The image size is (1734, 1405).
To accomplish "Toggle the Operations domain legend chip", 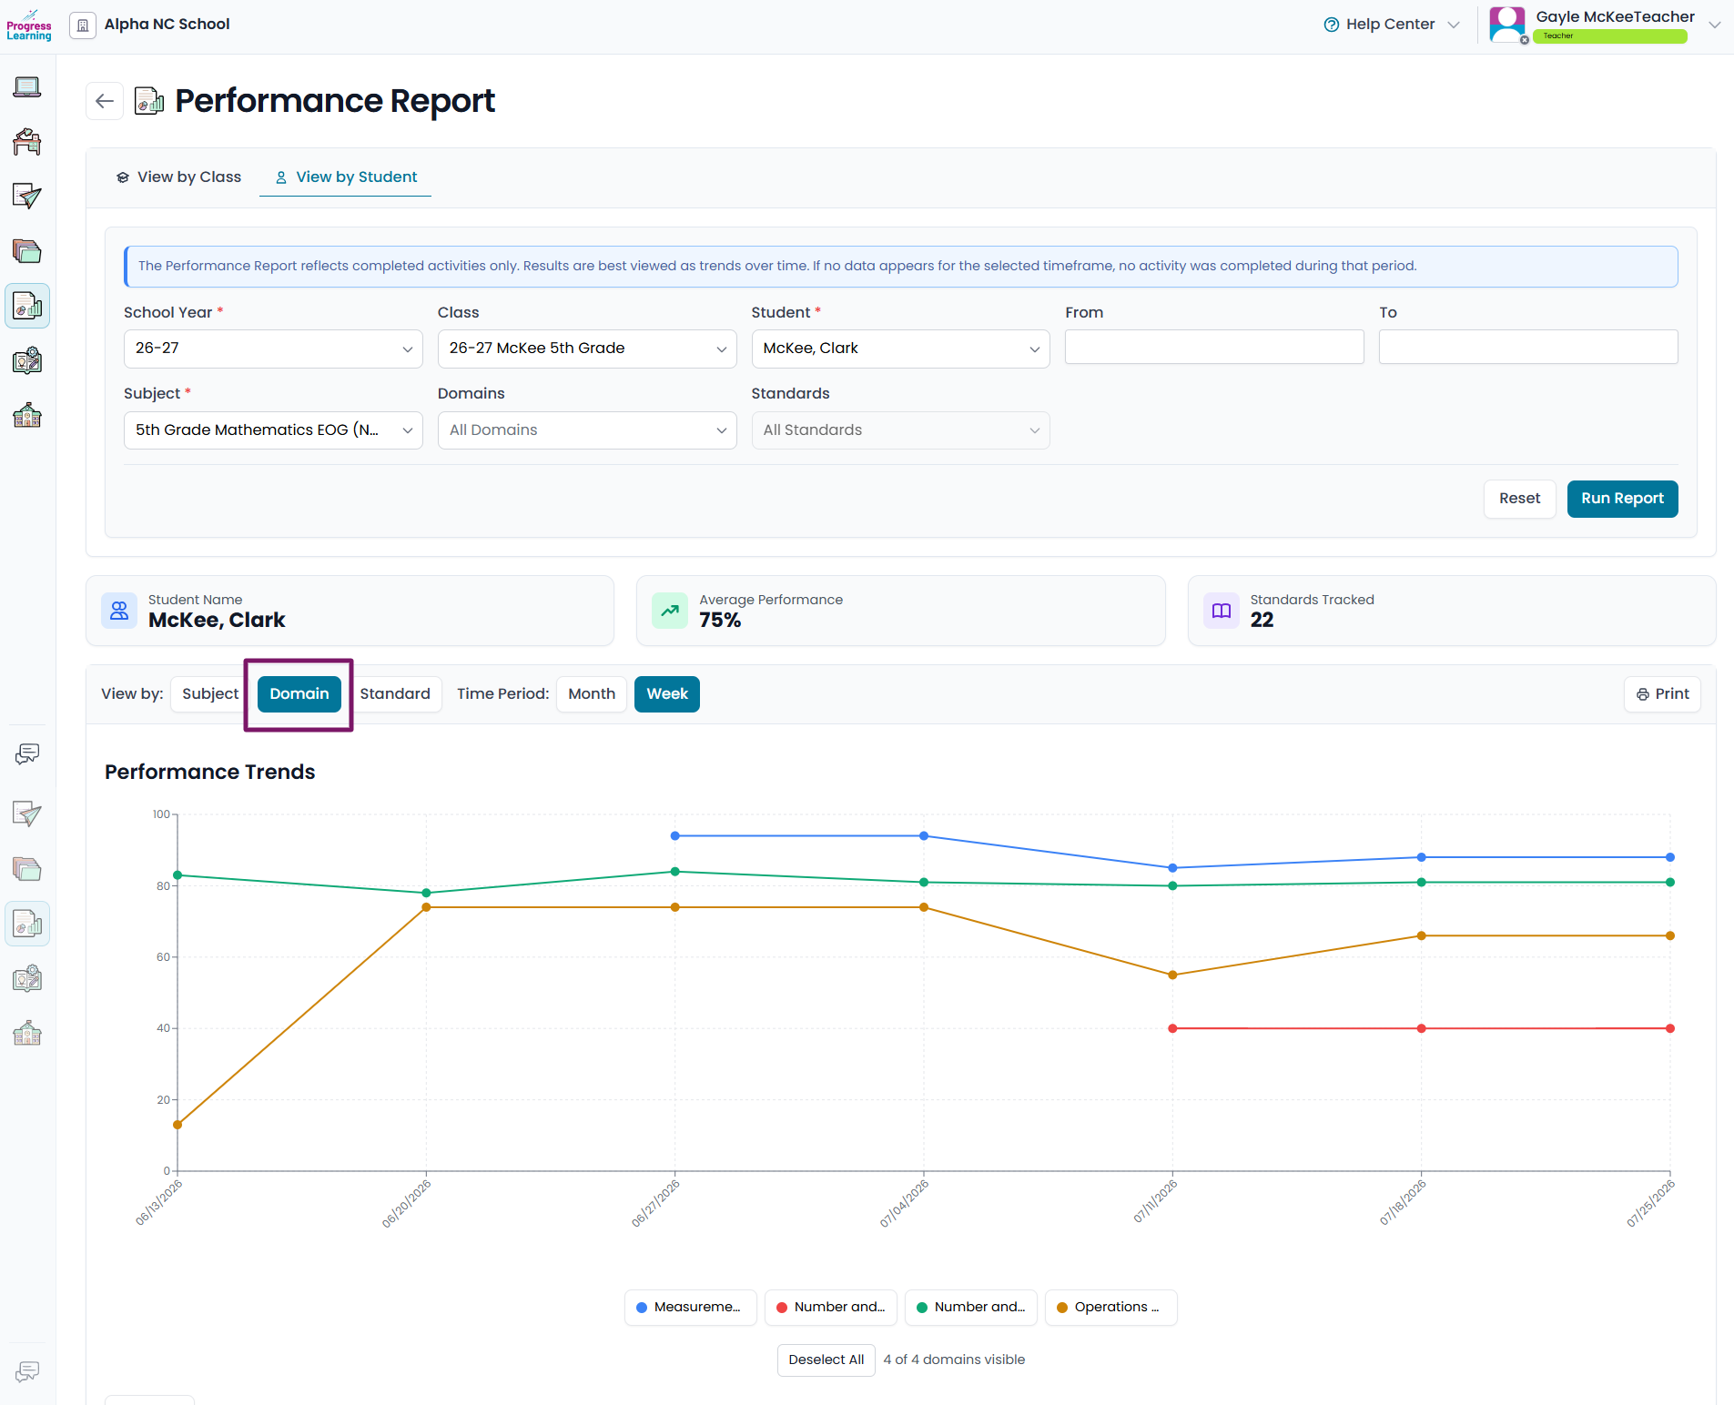I will click(x=1110, y=1308).
